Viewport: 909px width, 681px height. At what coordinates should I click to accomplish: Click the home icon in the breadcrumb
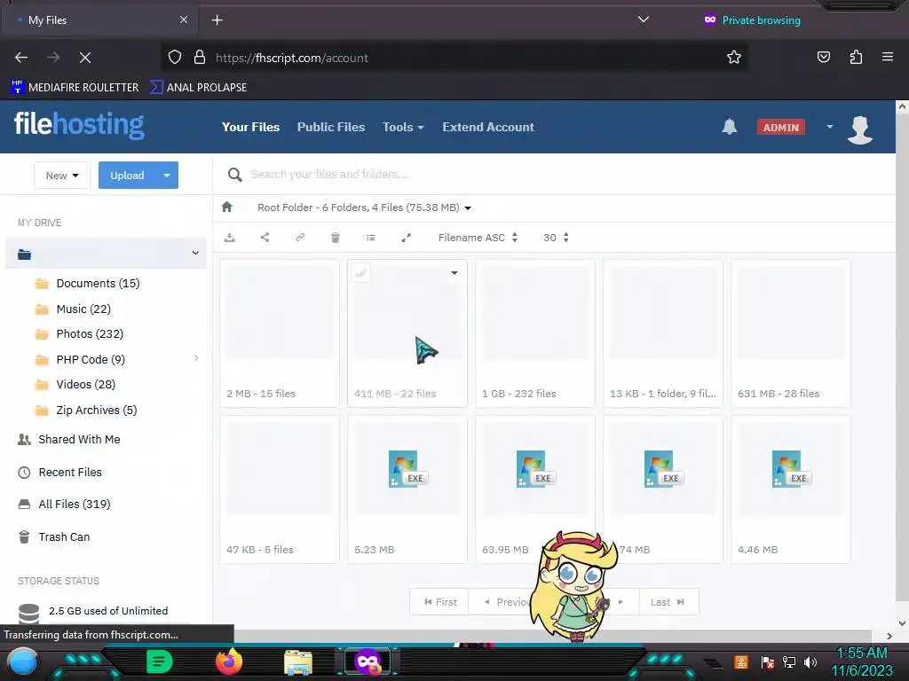coord(226,207)
